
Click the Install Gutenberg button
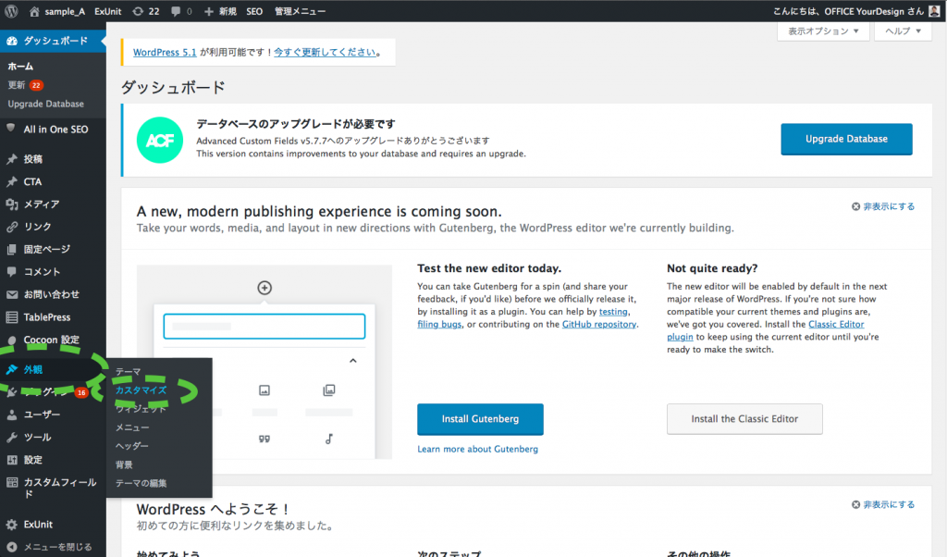point(480,419)
